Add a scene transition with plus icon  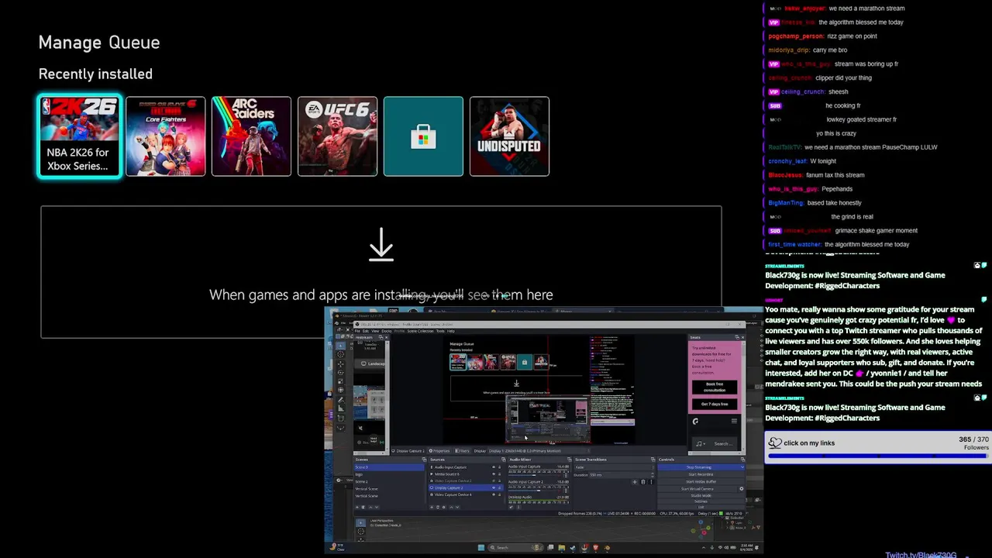635,482
